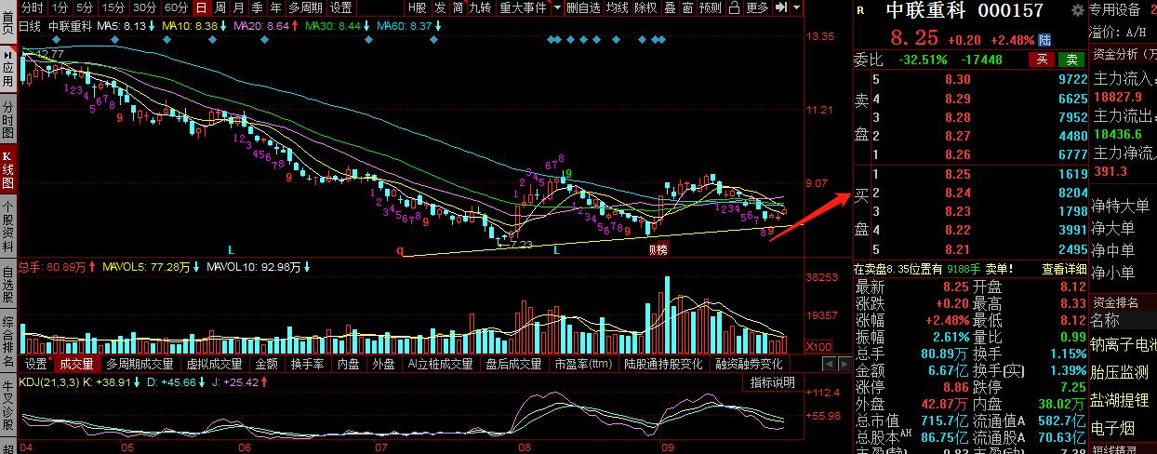The width and height of the screenshot is (1157, 454).
Task: Open the 个股资料 sidebar tab
Action: click(7, 224)
